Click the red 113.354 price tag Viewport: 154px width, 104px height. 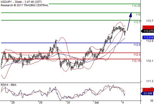click(x=148, y=27)
